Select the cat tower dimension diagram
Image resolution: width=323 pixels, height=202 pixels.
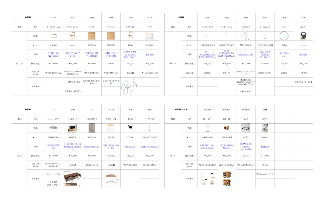(x=207, y=179)
